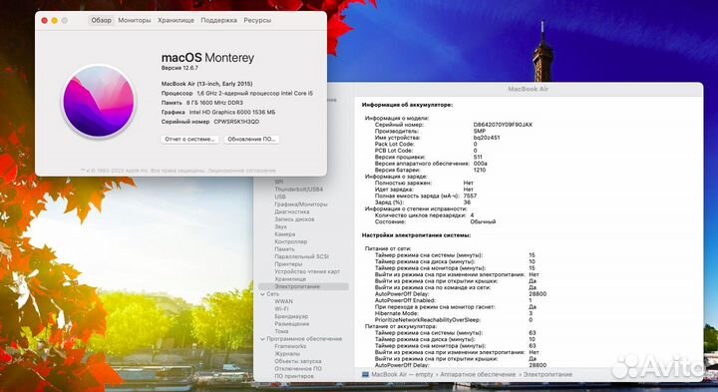The image size is (718, 392).
Task: Click the Обновление ПО button
Action: point(251,140)
